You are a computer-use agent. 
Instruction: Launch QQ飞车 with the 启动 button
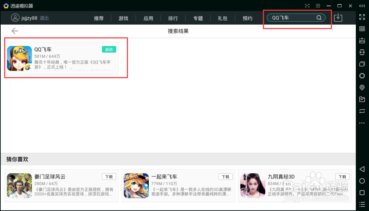[109, 49]
